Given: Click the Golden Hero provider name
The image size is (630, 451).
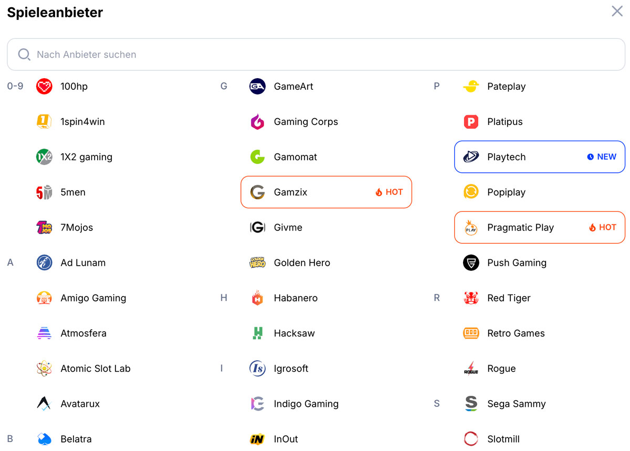Looking at the screenshot, I should tap(302, 263).
